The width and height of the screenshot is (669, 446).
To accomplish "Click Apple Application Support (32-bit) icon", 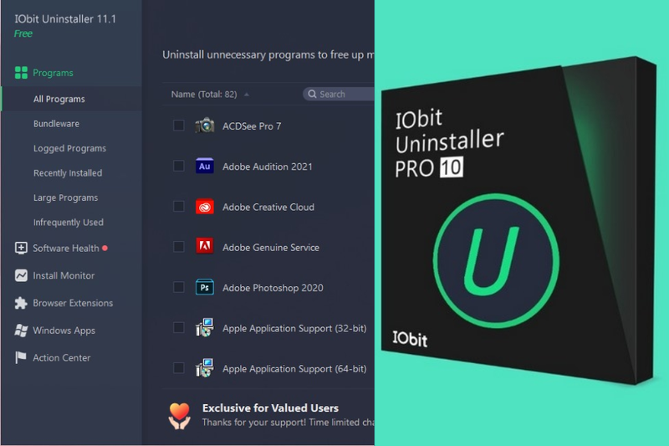I will (205, 327).
